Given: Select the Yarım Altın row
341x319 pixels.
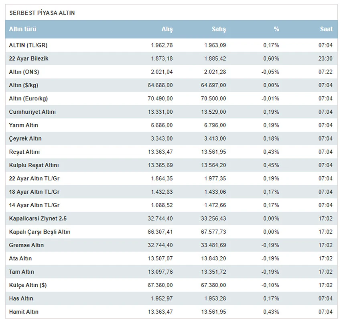Looking at the screenshot, I should click(x=24, y=125).
